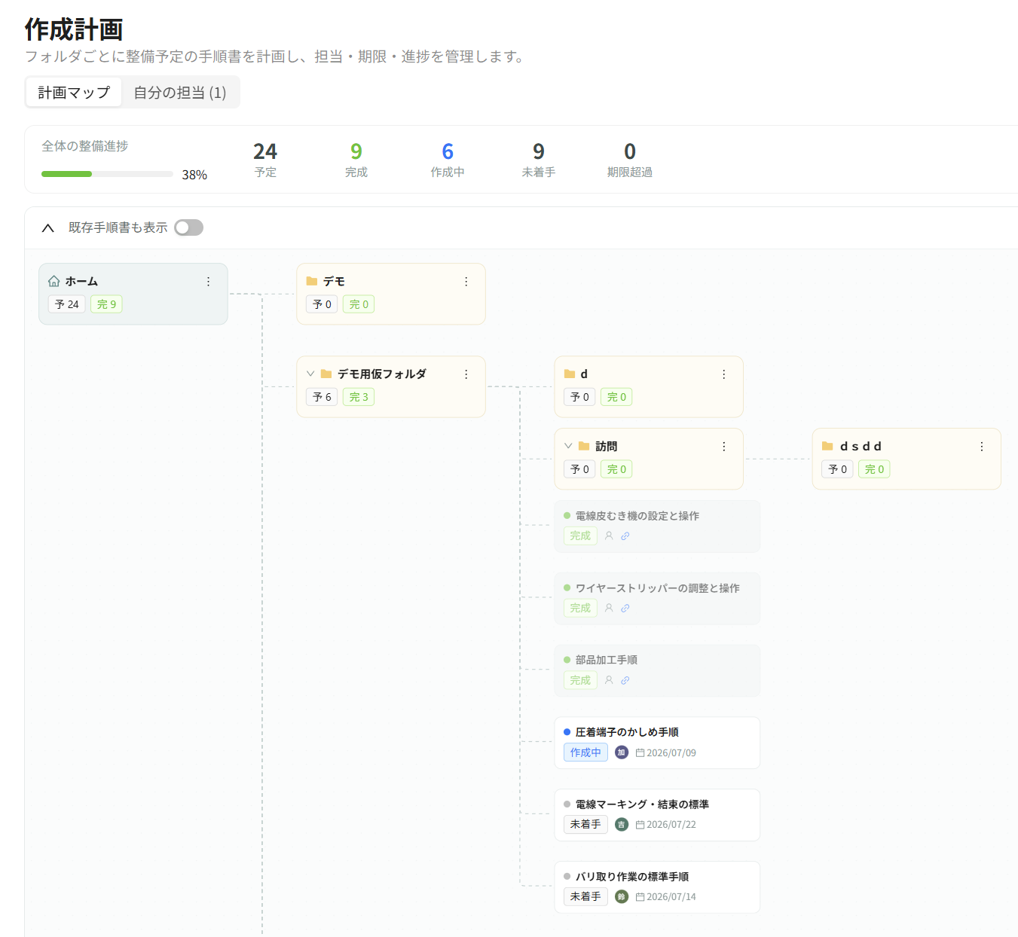Open the 圧着端子のかしめ手順 procedure card
The height and width of the screenshot is (937, 1018).
click(657, 743)
